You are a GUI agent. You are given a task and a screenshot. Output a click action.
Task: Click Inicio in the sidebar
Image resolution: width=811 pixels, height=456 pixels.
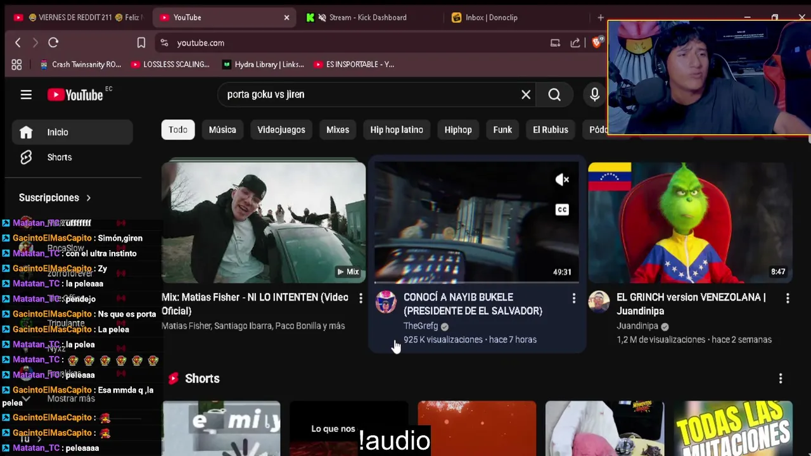(72, 132)
